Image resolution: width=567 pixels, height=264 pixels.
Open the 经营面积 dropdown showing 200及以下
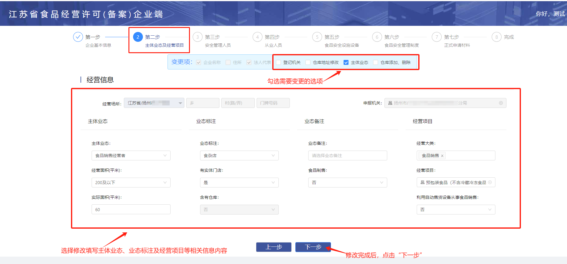131,183
